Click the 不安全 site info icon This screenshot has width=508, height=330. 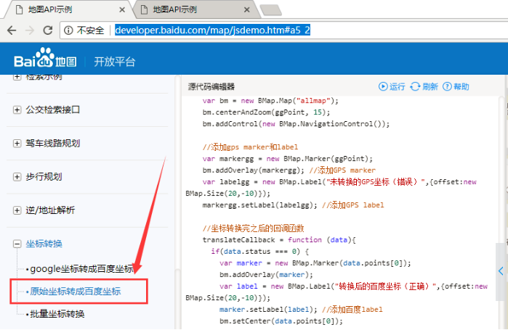69,30
